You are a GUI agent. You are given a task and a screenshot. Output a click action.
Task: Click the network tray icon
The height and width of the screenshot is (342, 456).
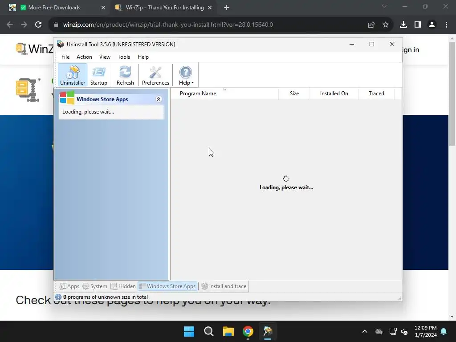coord(393,331)
